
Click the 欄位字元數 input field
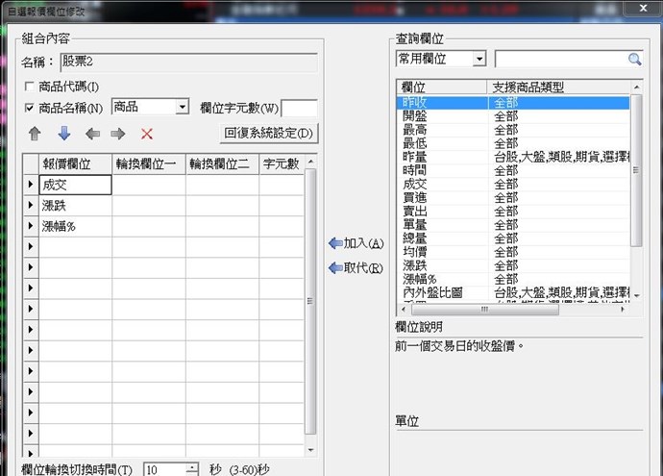click(x=299, y=108)
